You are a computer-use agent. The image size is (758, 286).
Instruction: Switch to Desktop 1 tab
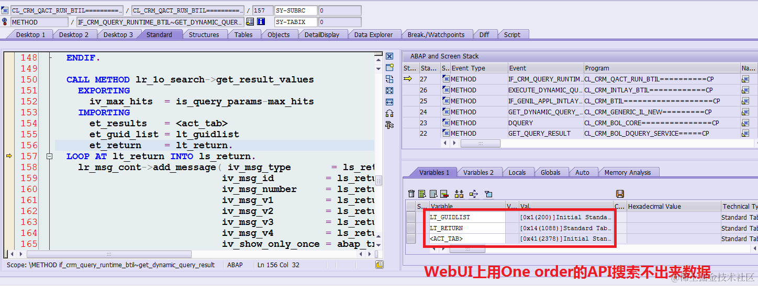30,34
